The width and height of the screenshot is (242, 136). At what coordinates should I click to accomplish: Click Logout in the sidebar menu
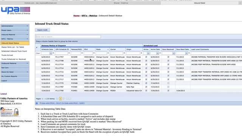coord(15,80)
